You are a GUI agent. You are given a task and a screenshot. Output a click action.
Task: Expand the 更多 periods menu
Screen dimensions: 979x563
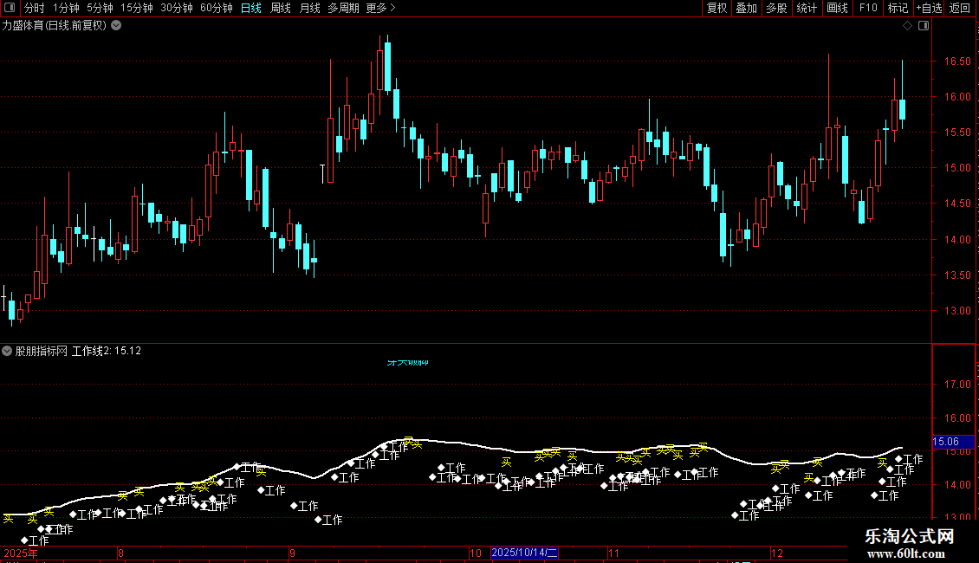(380, 8)
